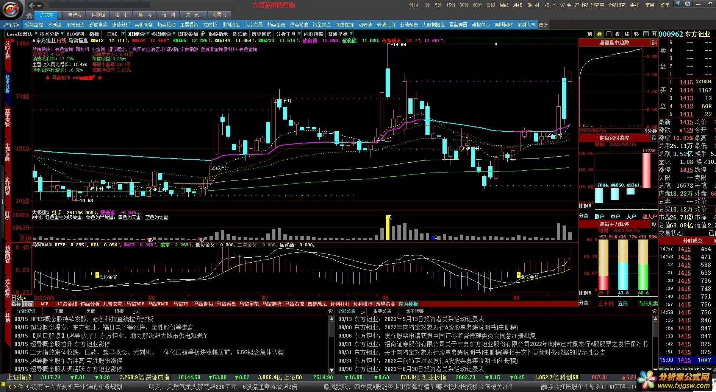Switch to the 重要公告 tab

tap(382, 311)
